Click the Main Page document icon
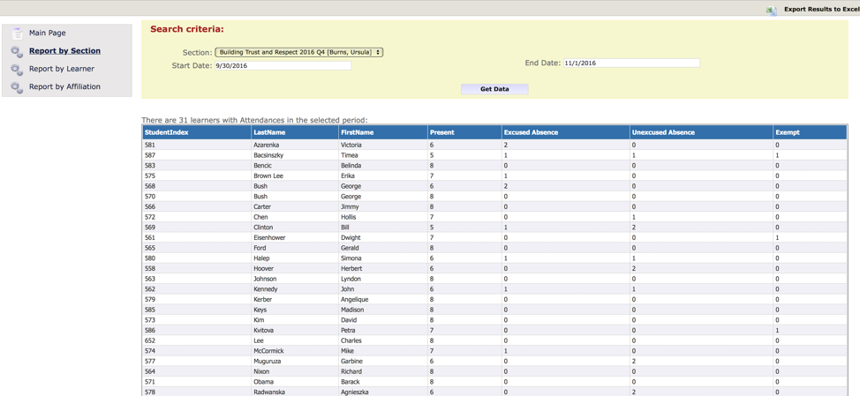Image resolution: width=860 pixels, height=396 pixels. point(17,33)
